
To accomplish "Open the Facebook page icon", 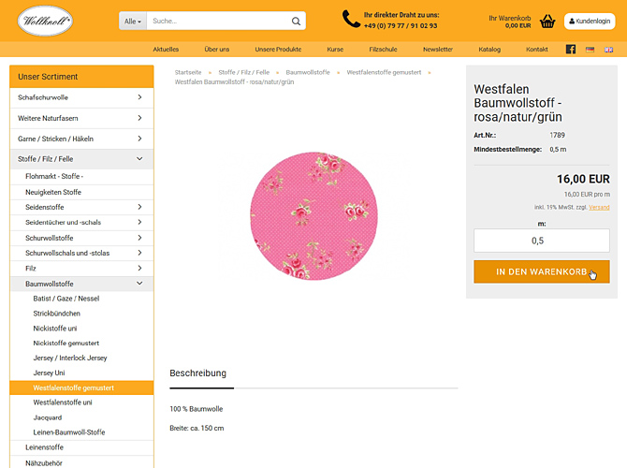I will 571,50.
